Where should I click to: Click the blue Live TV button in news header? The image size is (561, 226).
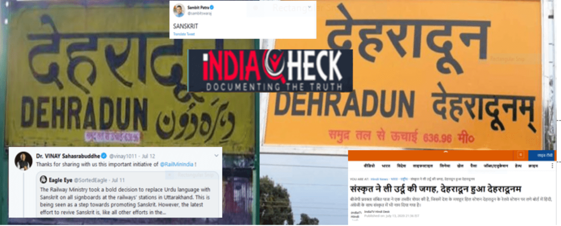click(x=541, y=155)
